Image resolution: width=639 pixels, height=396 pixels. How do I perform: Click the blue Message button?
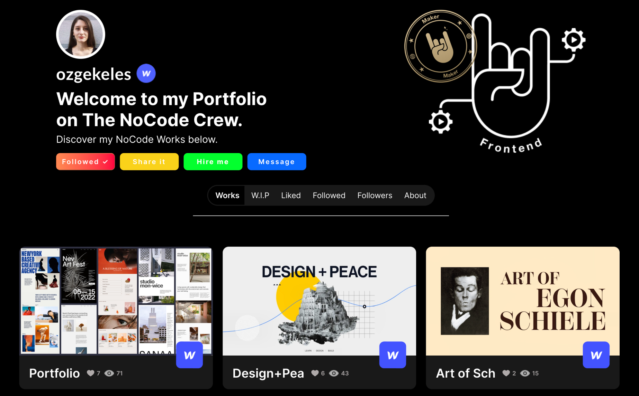[277, 162]
